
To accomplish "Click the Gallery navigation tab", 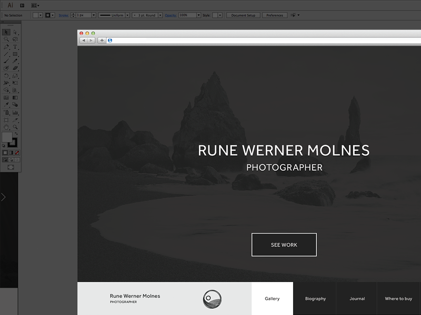I will (272, 298).
